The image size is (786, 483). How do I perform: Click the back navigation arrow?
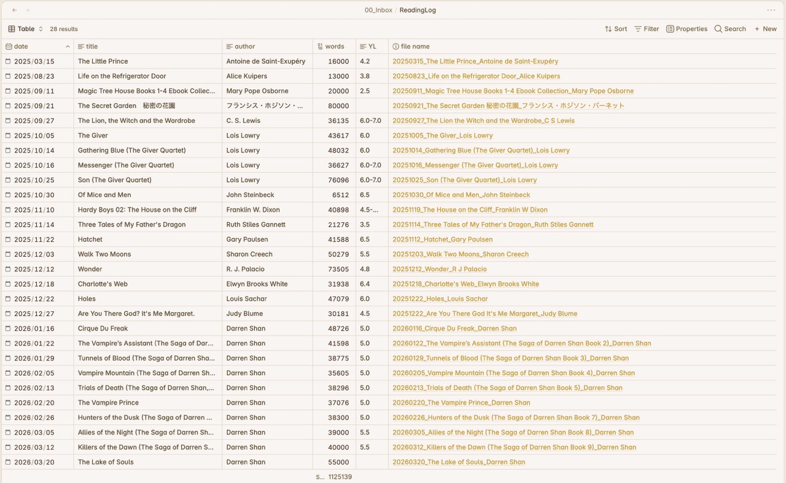15,10
